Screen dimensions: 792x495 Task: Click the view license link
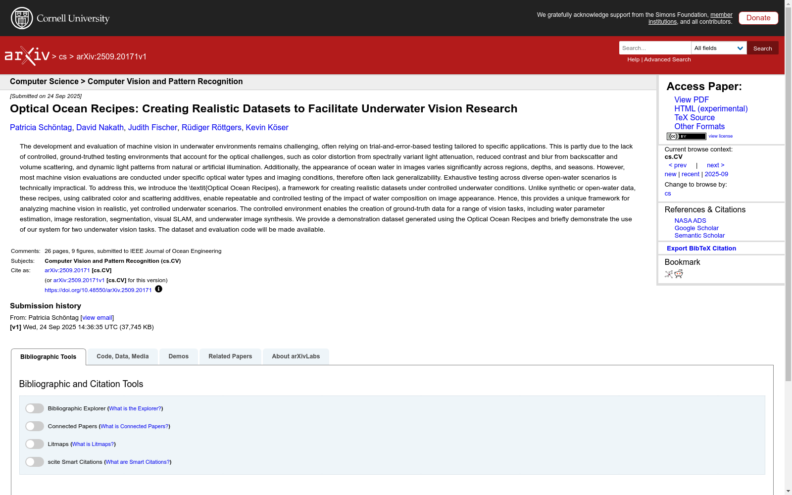(721, 136)
